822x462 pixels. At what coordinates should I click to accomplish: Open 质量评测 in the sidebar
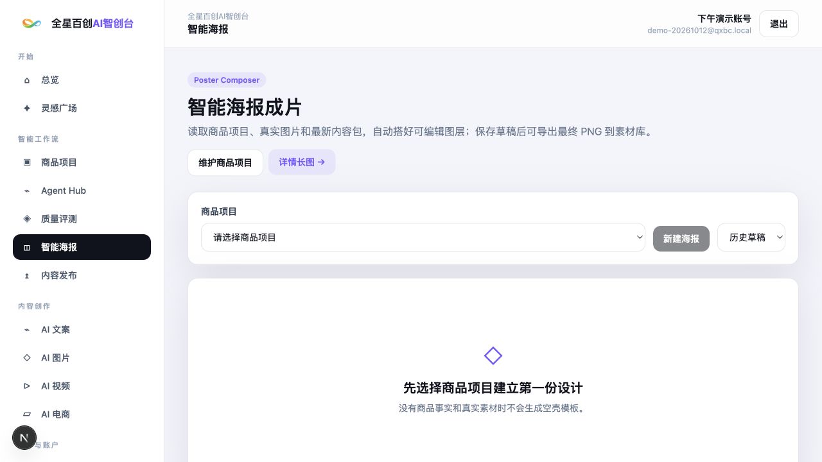point(82,219)
